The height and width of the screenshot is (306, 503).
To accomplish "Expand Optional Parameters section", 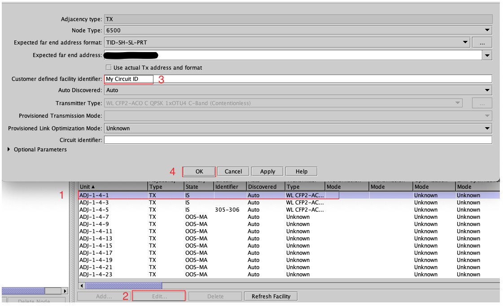I will point(9,149).
